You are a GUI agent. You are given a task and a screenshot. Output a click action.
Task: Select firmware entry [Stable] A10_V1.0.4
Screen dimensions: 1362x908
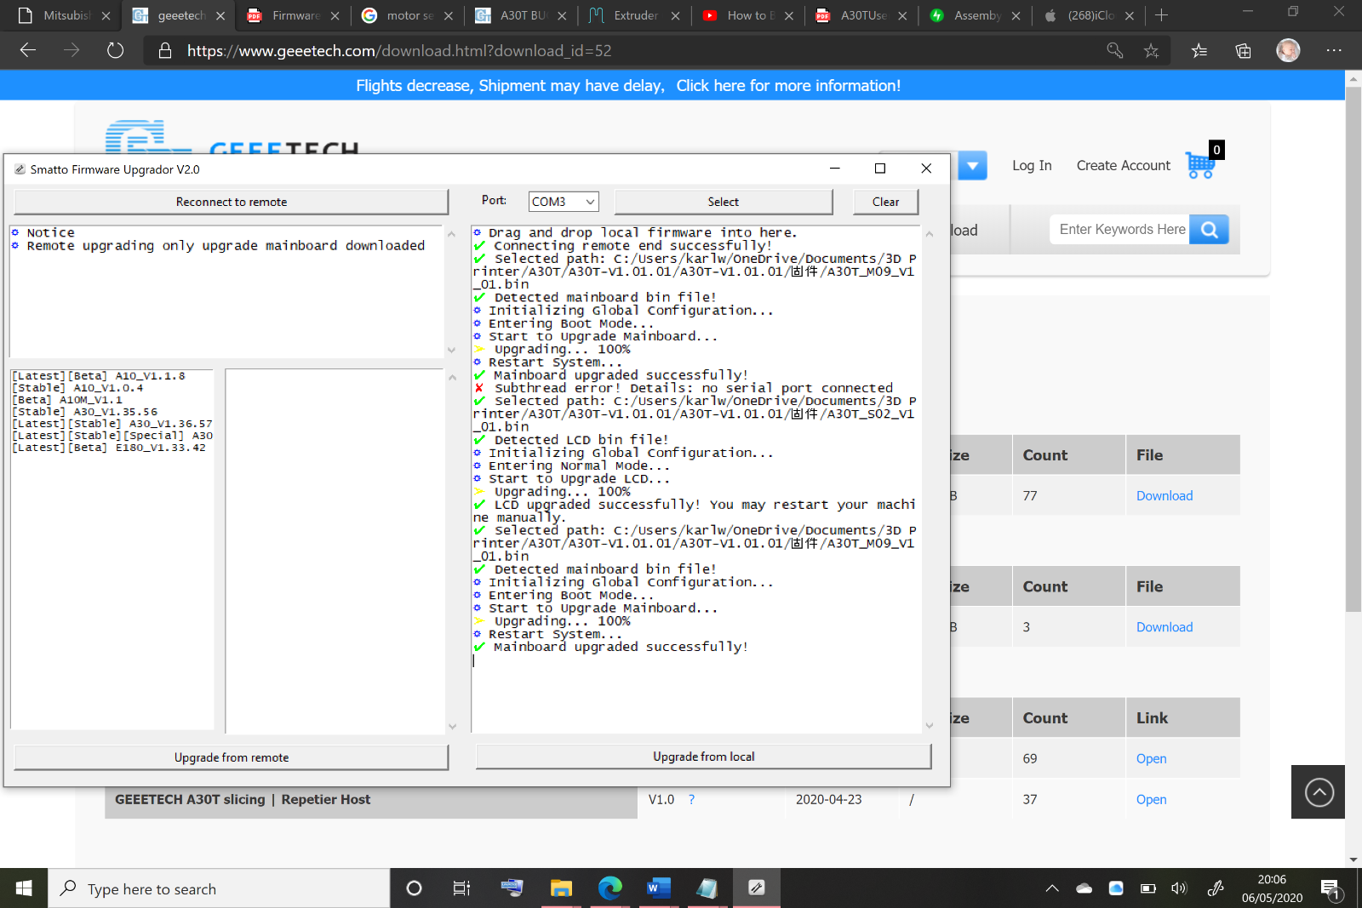[x=77, y=387]
